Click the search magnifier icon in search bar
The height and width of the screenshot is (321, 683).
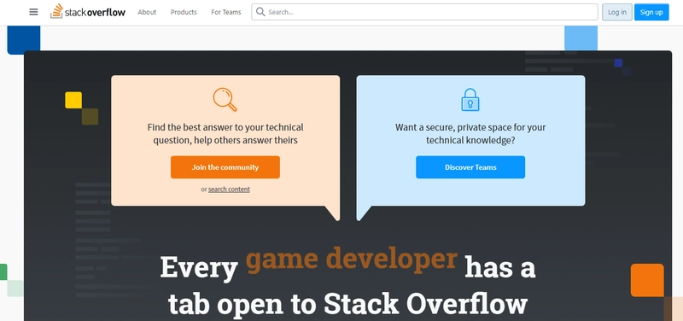tap(260, 12)
